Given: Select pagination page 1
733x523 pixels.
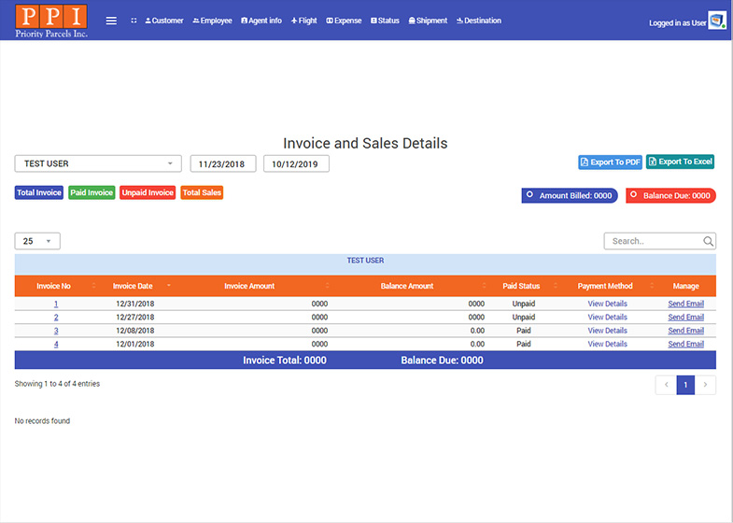Looking at the screenshot, I should [x=685, y=385].
